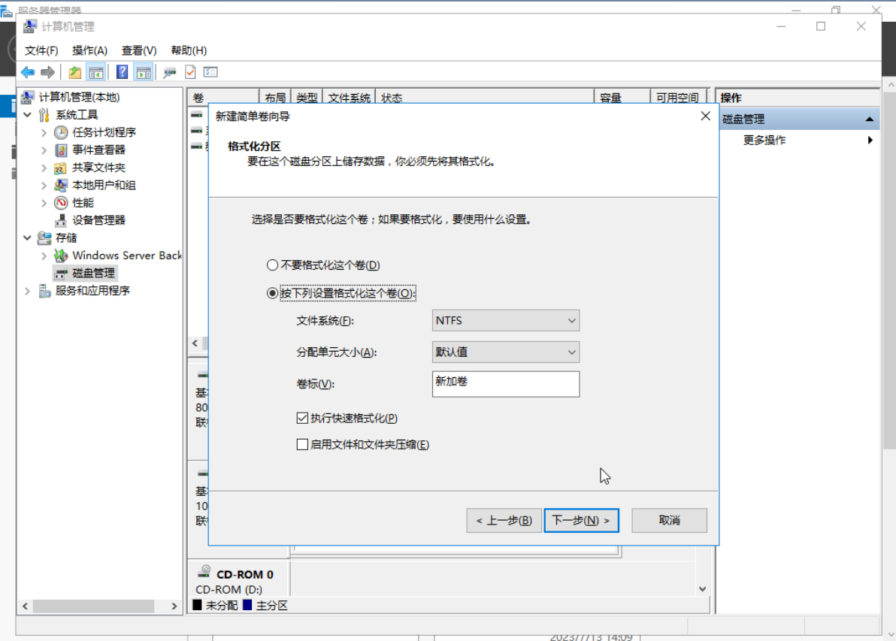This screenshot has width=896, height=641.
Task: Uncheck 'Perform a quick format' checkbox
Action: point(302,419)
